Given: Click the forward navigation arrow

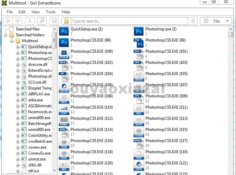Looking at the screenshot, I should (x=18, y=21).
